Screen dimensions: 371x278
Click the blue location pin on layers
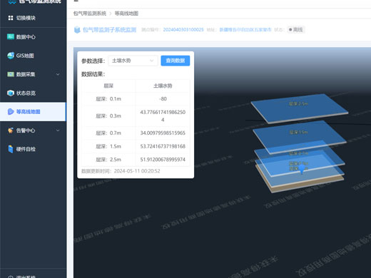[302, 170]
